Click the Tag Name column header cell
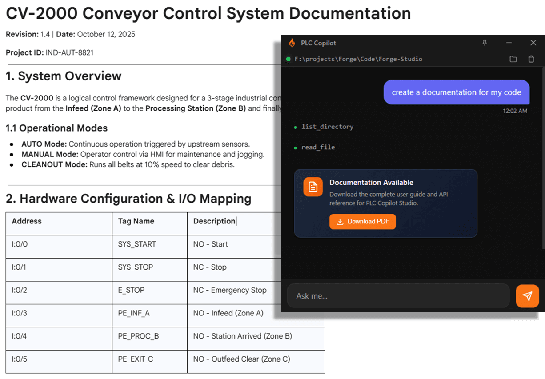Screen dimensions: 545x379 tap(150, 223)
